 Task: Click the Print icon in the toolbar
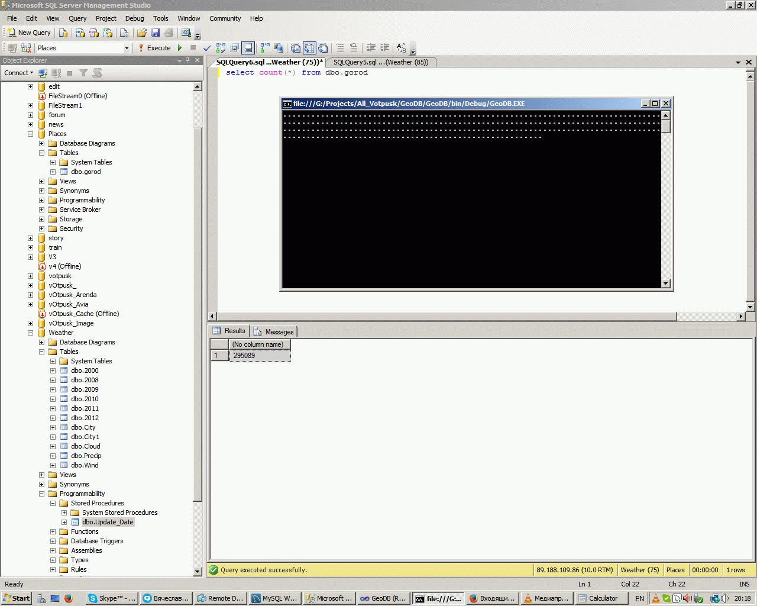coord(169,33)
